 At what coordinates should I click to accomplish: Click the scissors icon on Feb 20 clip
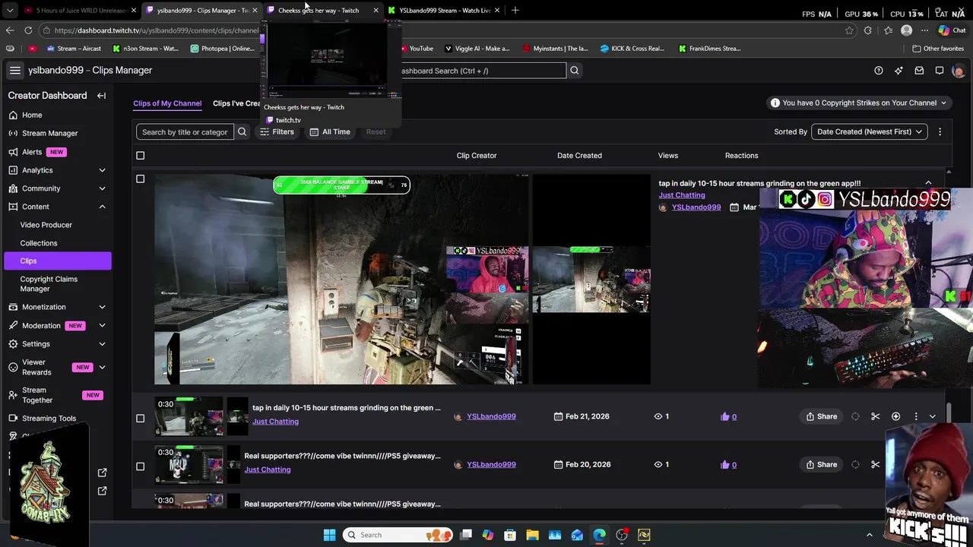click(876, 464)
